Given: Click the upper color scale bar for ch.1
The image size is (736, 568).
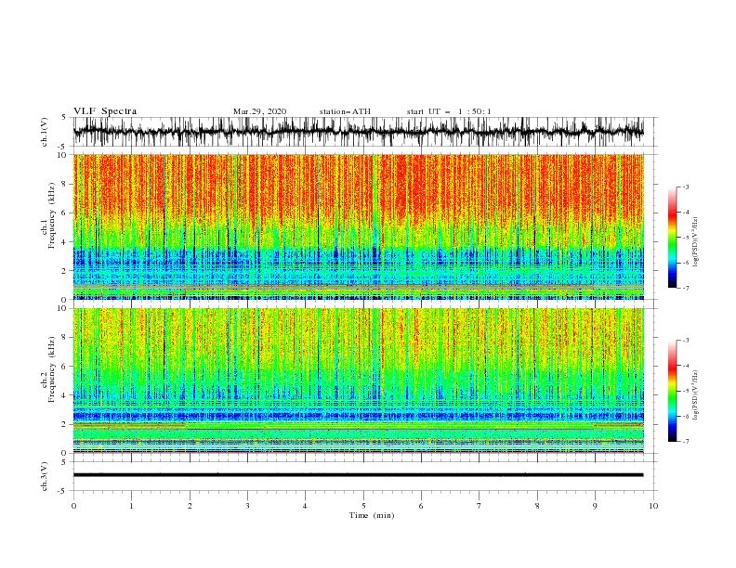Looking at the screenshot, I should 672,238.
